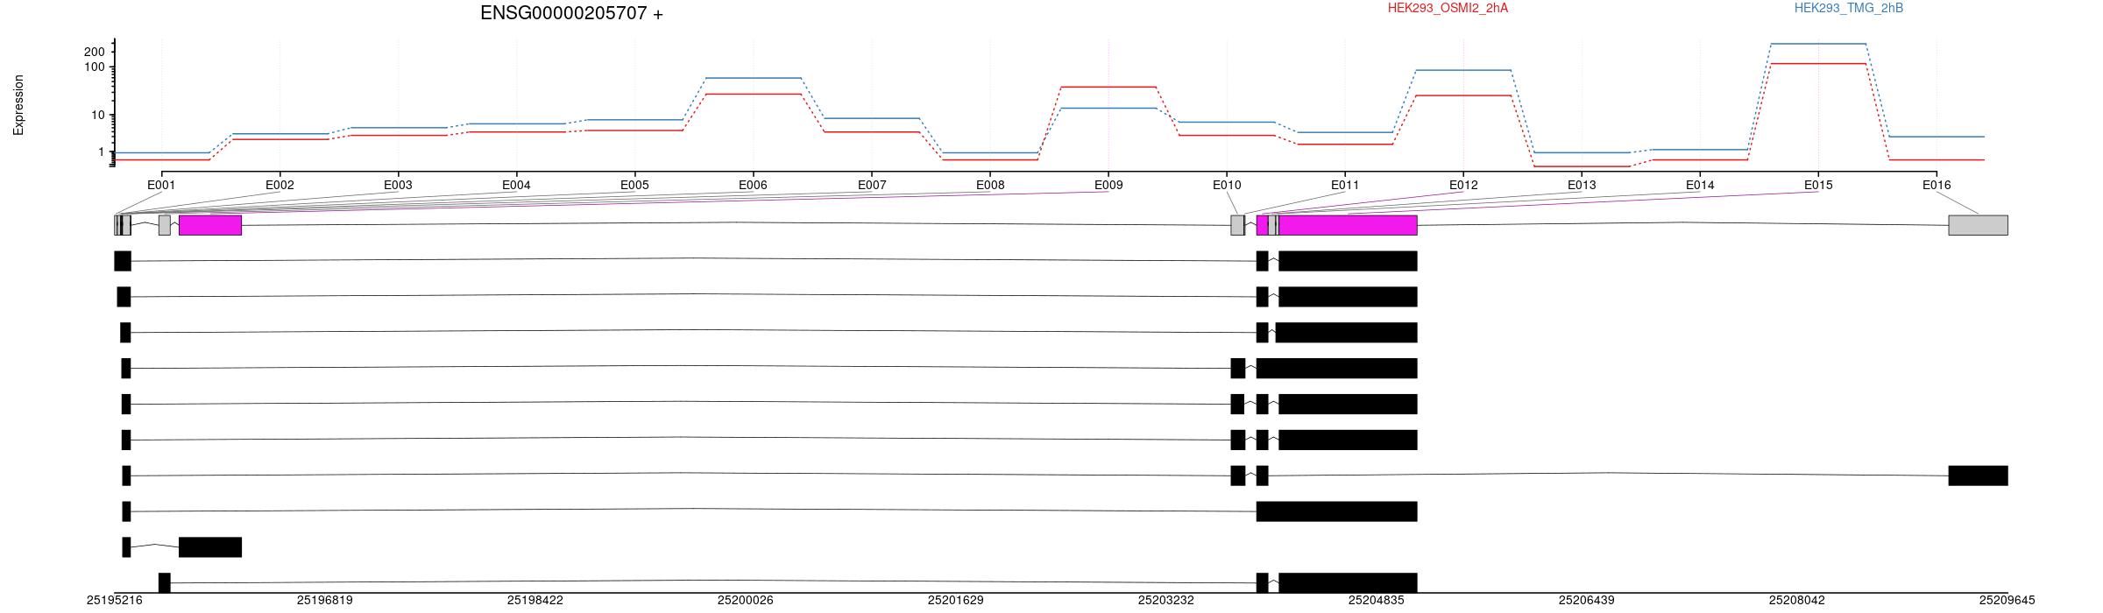Select exon label E005
Image resolution: width=2103 pixels, height=613 pixels.
click(x=634, y=185)
